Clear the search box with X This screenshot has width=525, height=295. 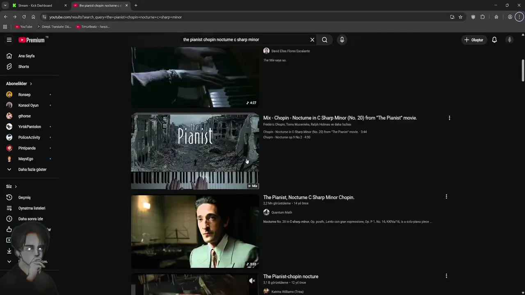pyautogui.click(x=312, y=40)
